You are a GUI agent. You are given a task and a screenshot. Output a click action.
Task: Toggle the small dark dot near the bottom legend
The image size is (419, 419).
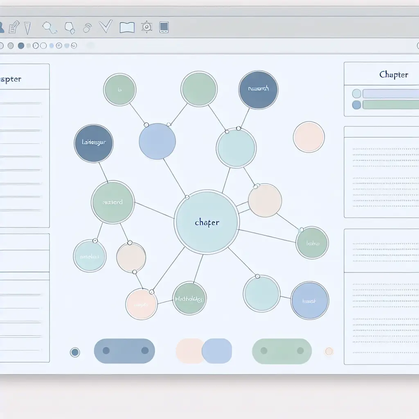click(75, 352)
